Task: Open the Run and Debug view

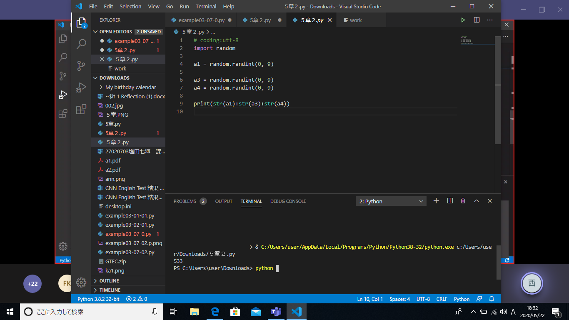Action: pyautogui.click(x=81, y=87)
